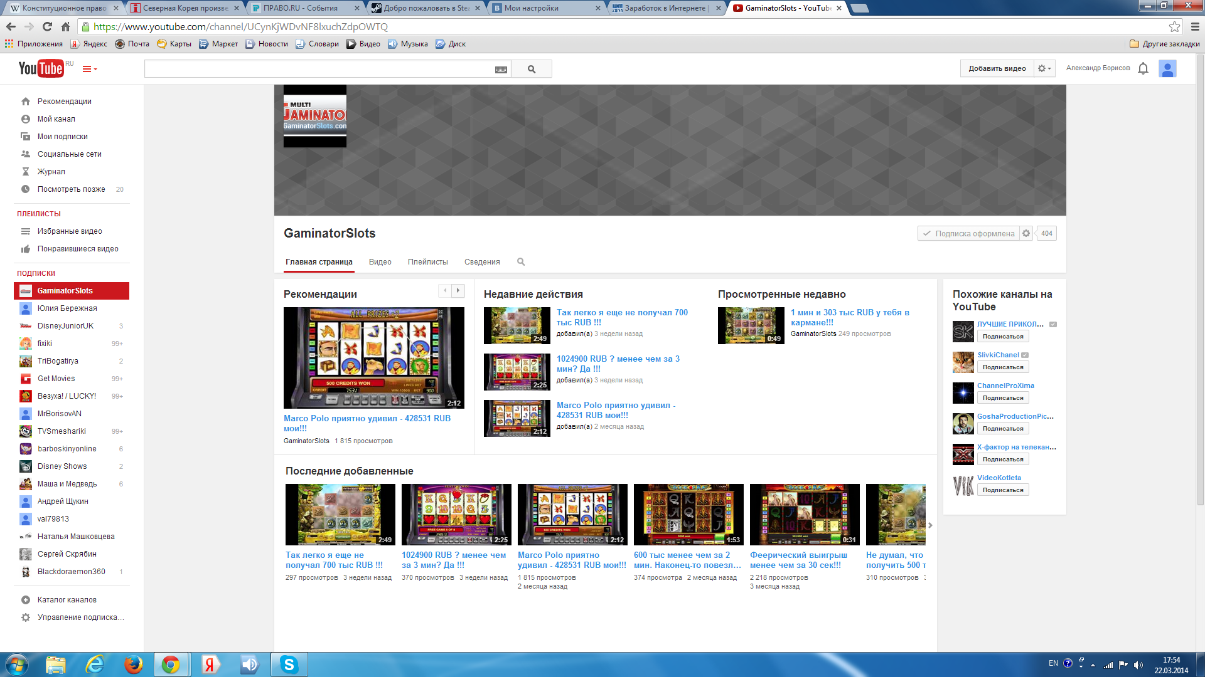Screen dimensions: 1205x677
Task: Select GaminatorSlots subscription in sidebar
Action: [x=72, y=291]
